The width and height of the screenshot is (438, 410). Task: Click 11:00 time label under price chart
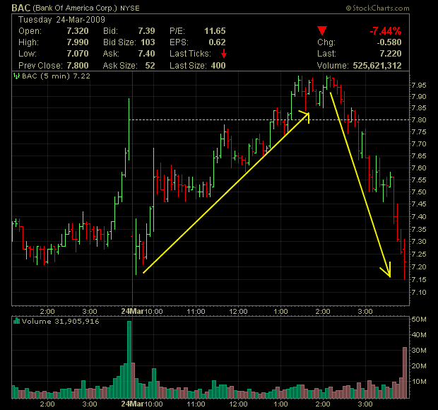click(196, 311)
